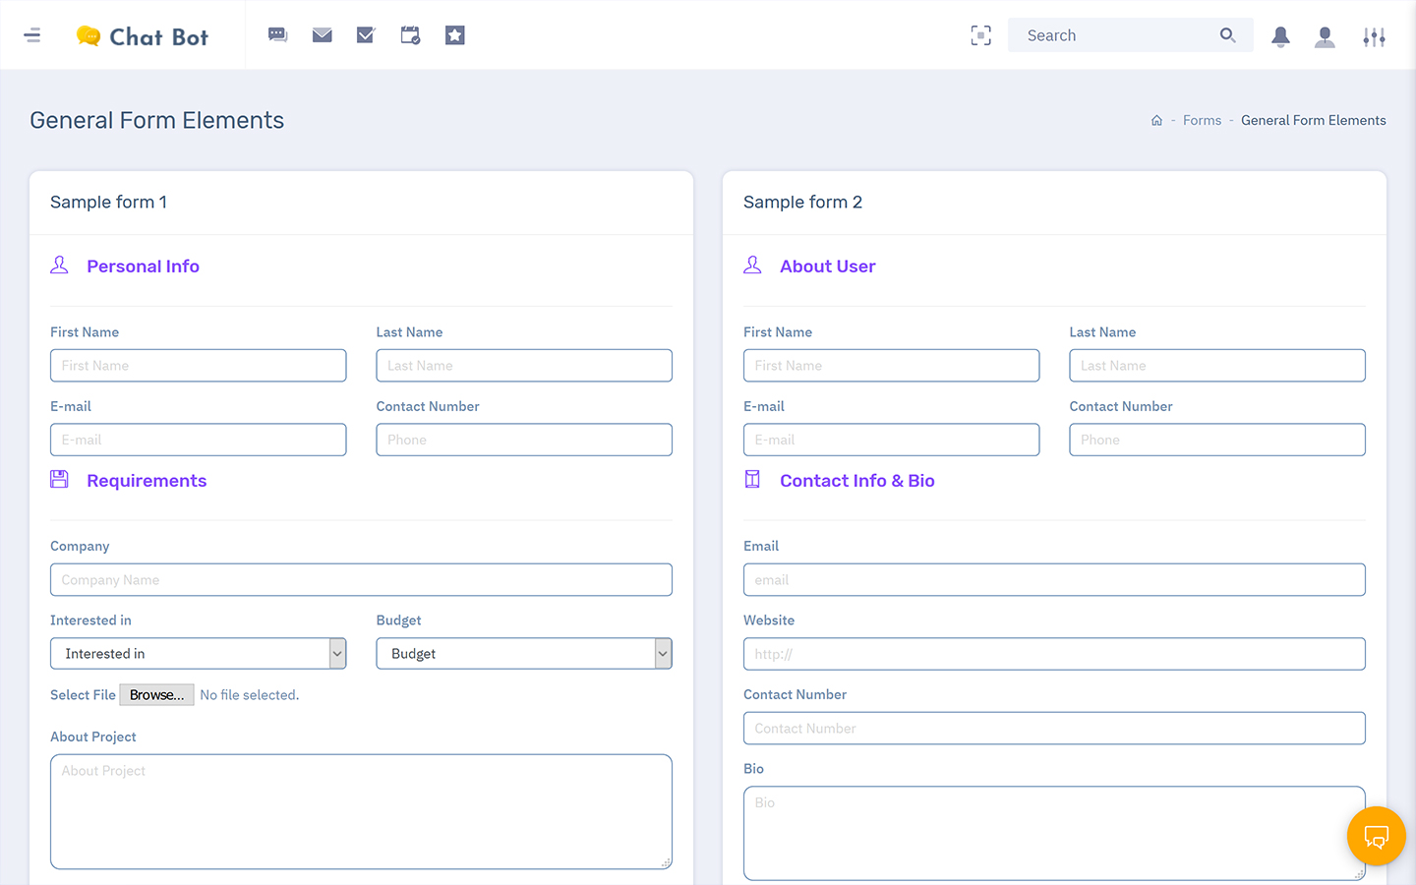1416x885 pixels.
Task: Expand the Budget dropdown
Action: pyautogui.click(x=523, y=654)
